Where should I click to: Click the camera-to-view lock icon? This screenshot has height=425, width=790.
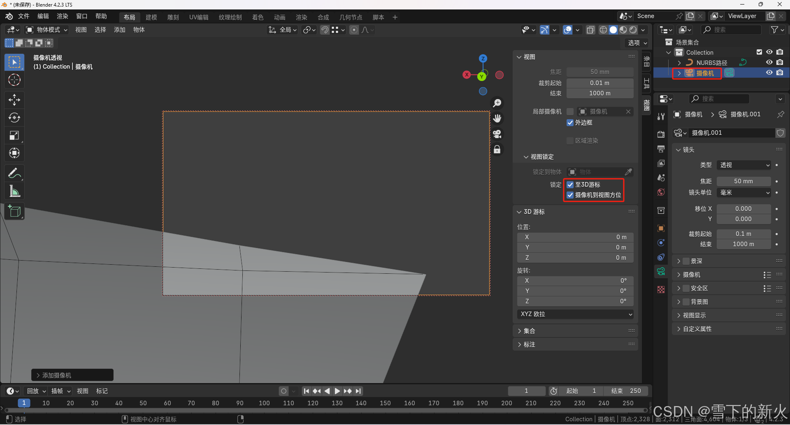pos(497,149)
